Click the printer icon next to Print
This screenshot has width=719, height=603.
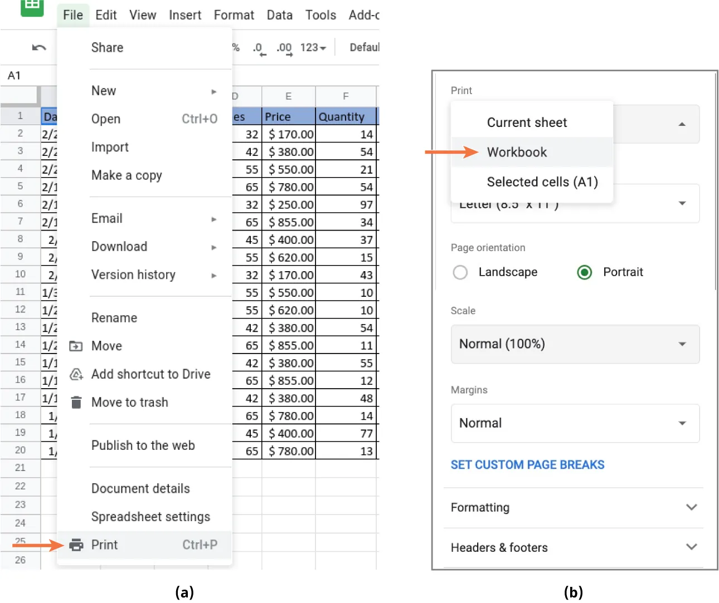(75, 545)
